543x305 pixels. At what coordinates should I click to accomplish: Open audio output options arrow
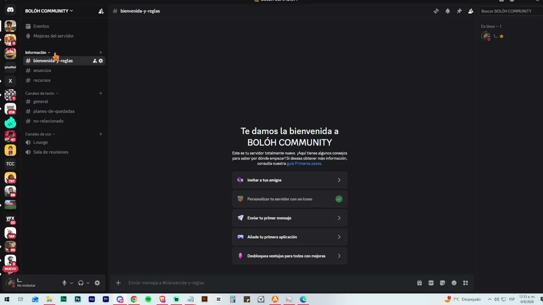tap(88, 283)
